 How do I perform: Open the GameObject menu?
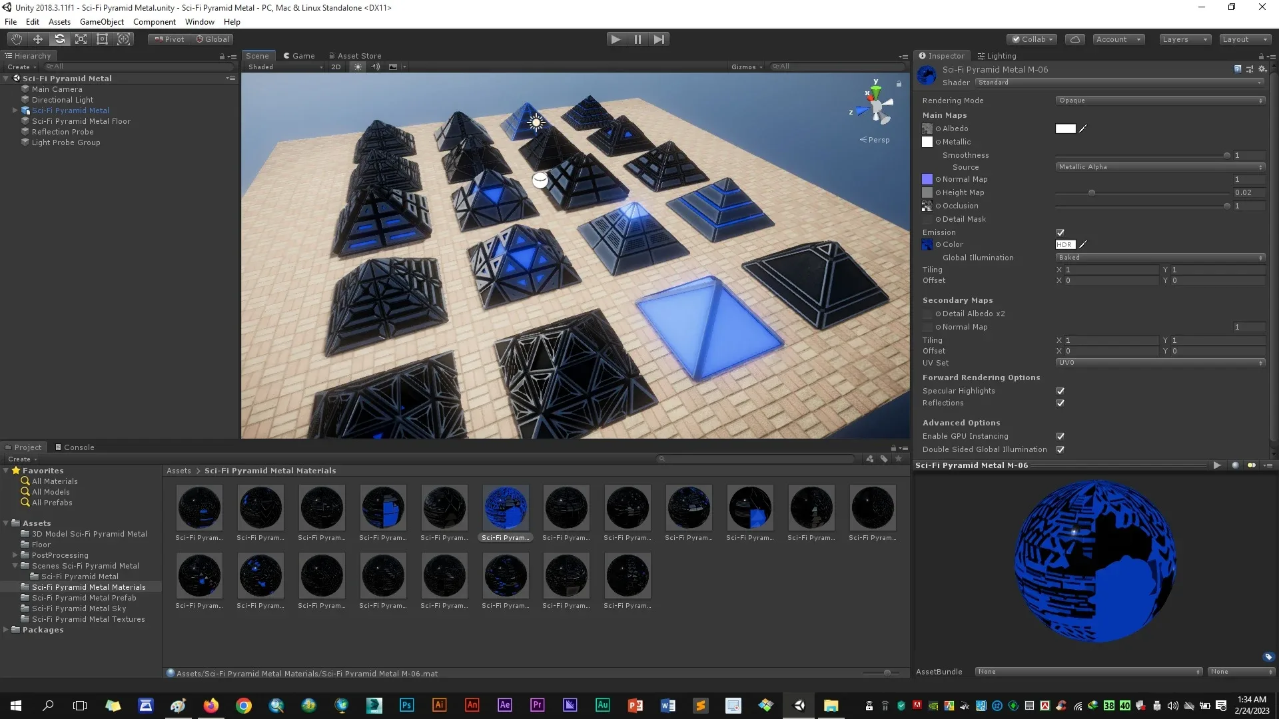[x=101, y=22]
